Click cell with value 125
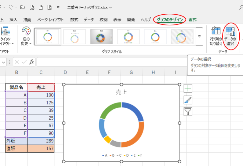 click(41, 103)
